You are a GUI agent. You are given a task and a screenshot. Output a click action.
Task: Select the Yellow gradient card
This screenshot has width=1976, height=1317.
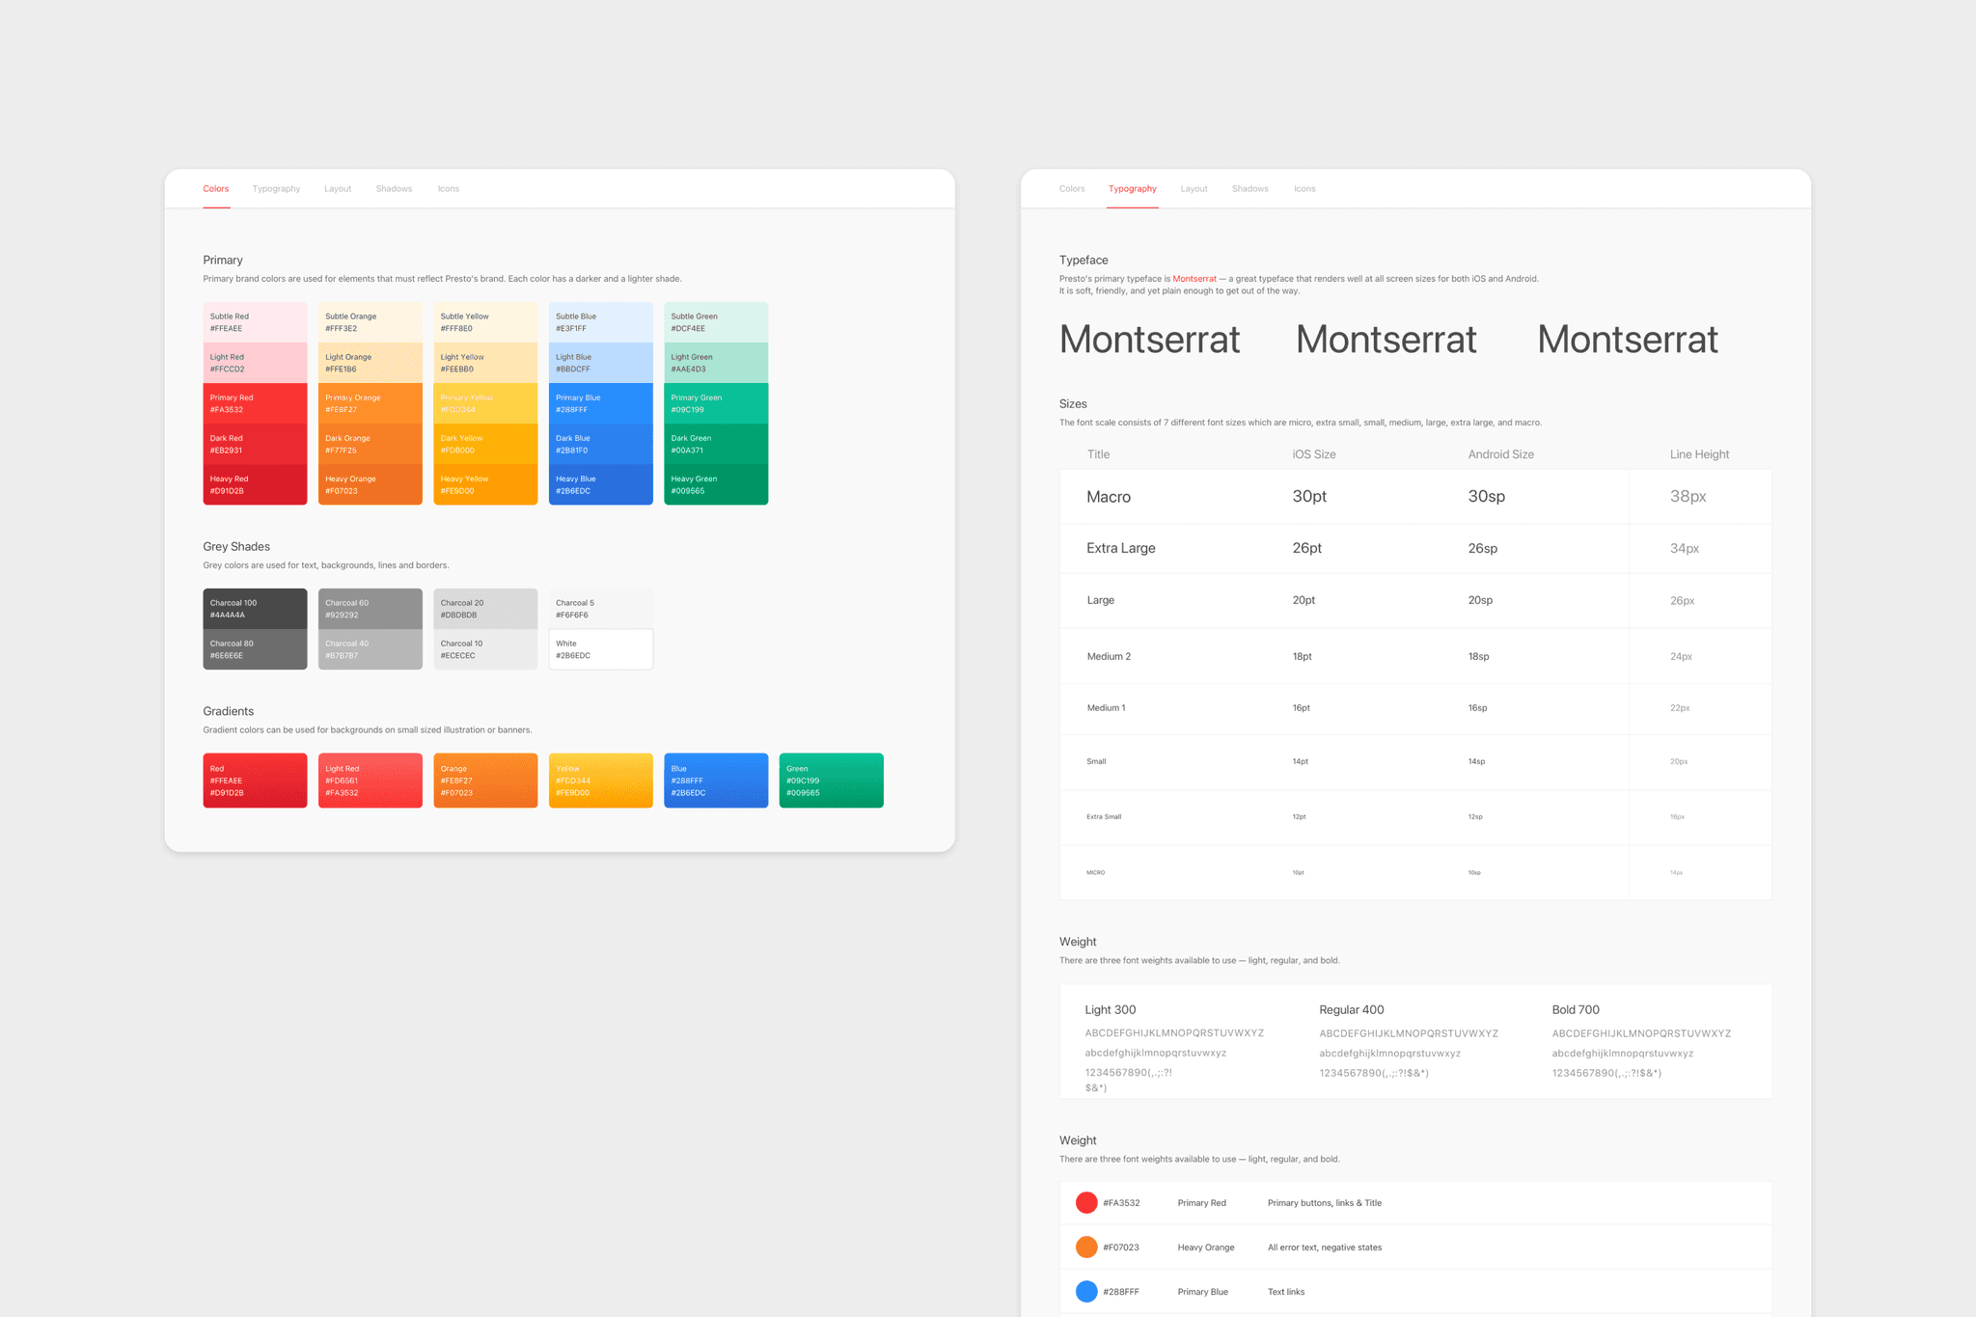coord(601,781)
